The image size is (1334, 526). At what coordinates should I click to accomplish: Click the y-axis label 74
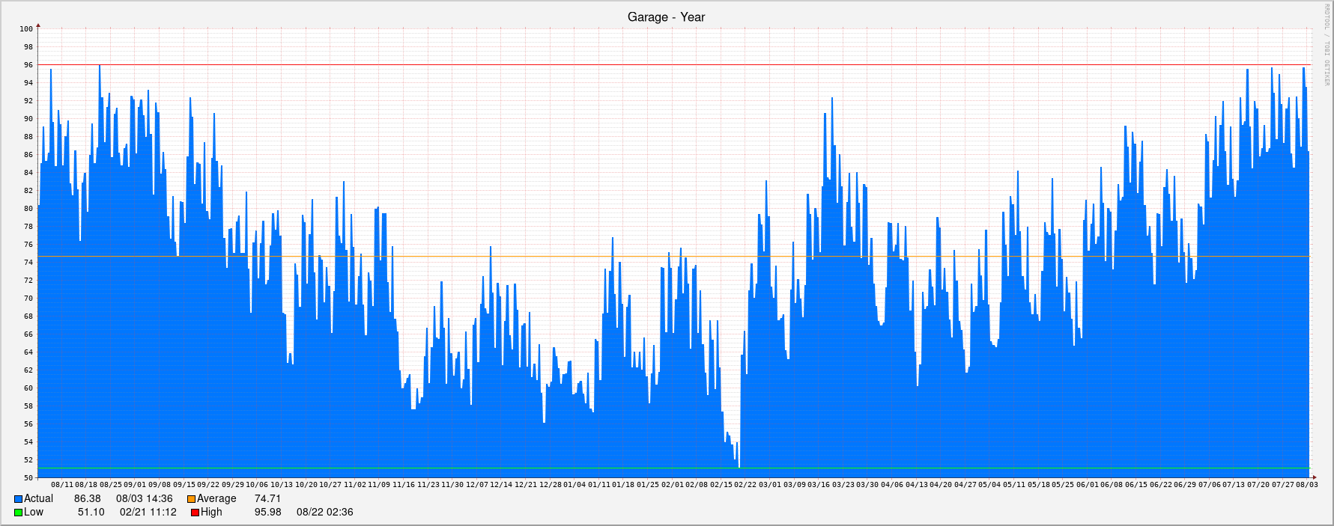tap(28, 263)
